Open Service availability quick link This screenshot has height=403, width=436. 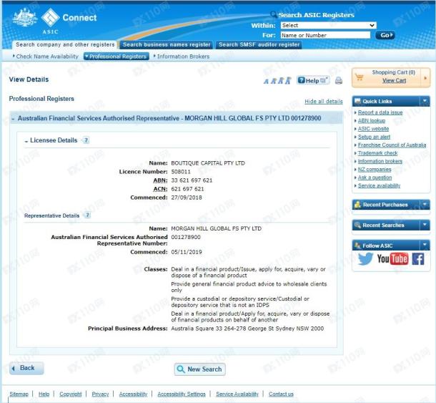379,185
